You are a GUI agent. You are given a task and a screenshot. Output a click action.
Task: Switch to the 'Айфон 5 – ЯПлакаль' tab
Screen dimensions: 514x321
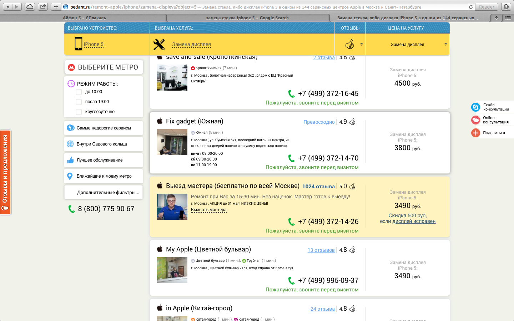point(84,18)
